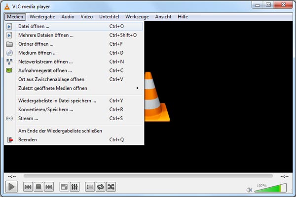
Task: Click elapsed time label left of seek bar
Action: click(x=12, y=176)
